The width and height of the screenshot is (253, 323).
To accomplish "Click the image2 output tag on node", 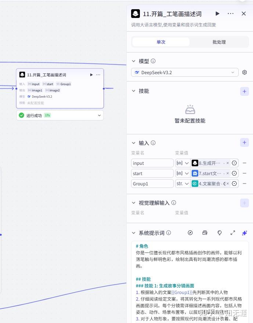I will tap(53, 90).
